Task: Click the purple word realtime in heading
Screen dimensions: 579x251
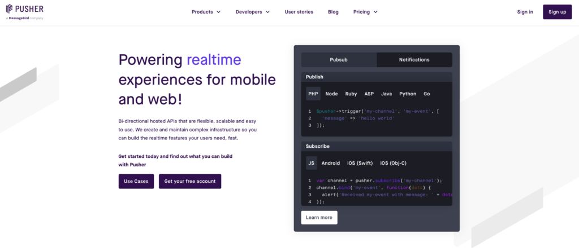Action: (214, 60)
